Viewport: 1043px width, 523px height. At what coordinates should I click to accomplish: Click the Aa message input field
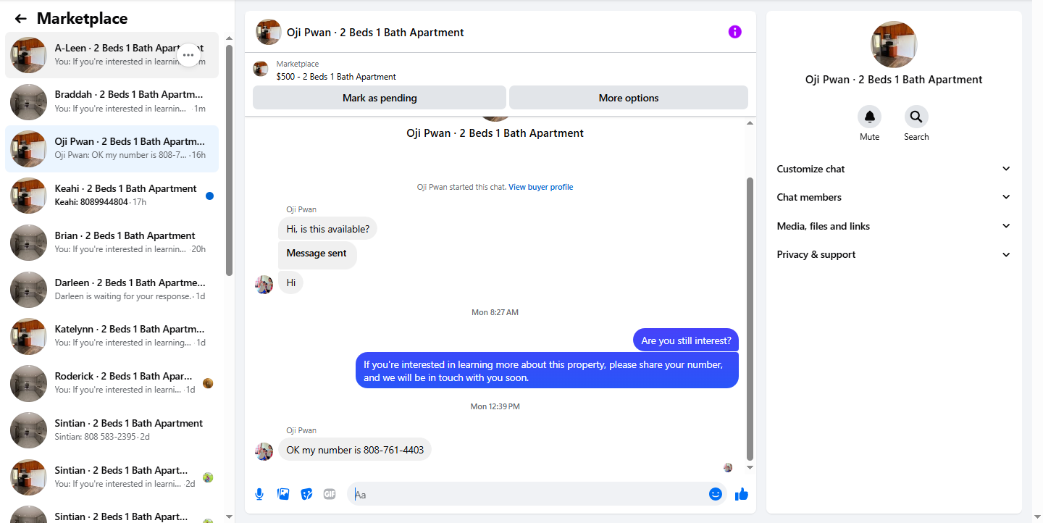pyautogui.click(x=529, y=494)
